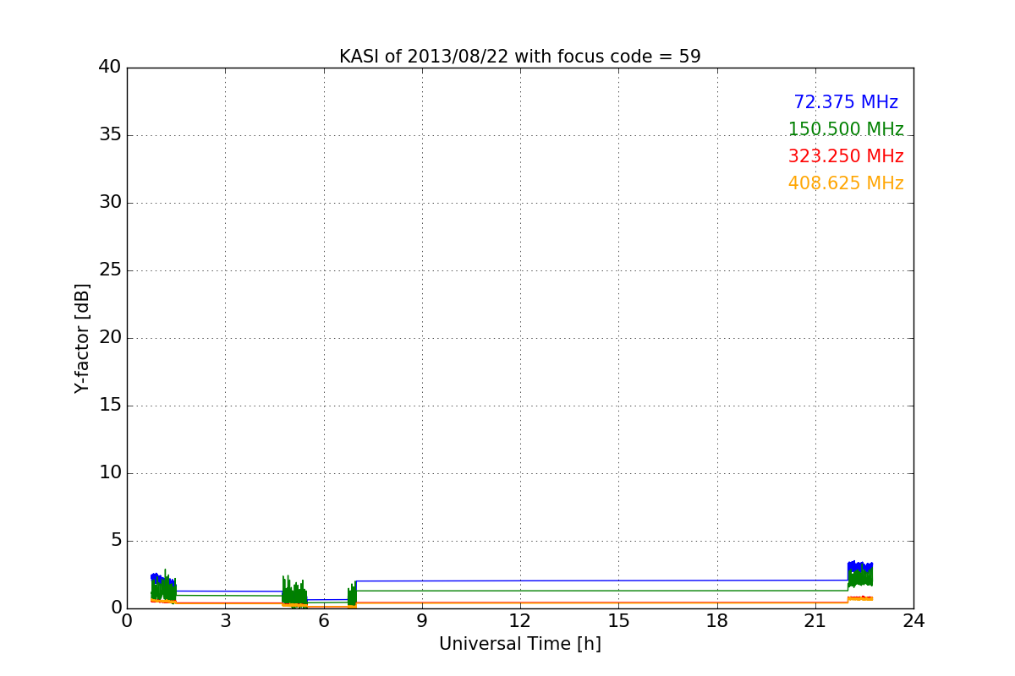This screenshot has width=1015, height=676.
Task: Click the x-axis tick label '9'
Action: tap(422, 621)
